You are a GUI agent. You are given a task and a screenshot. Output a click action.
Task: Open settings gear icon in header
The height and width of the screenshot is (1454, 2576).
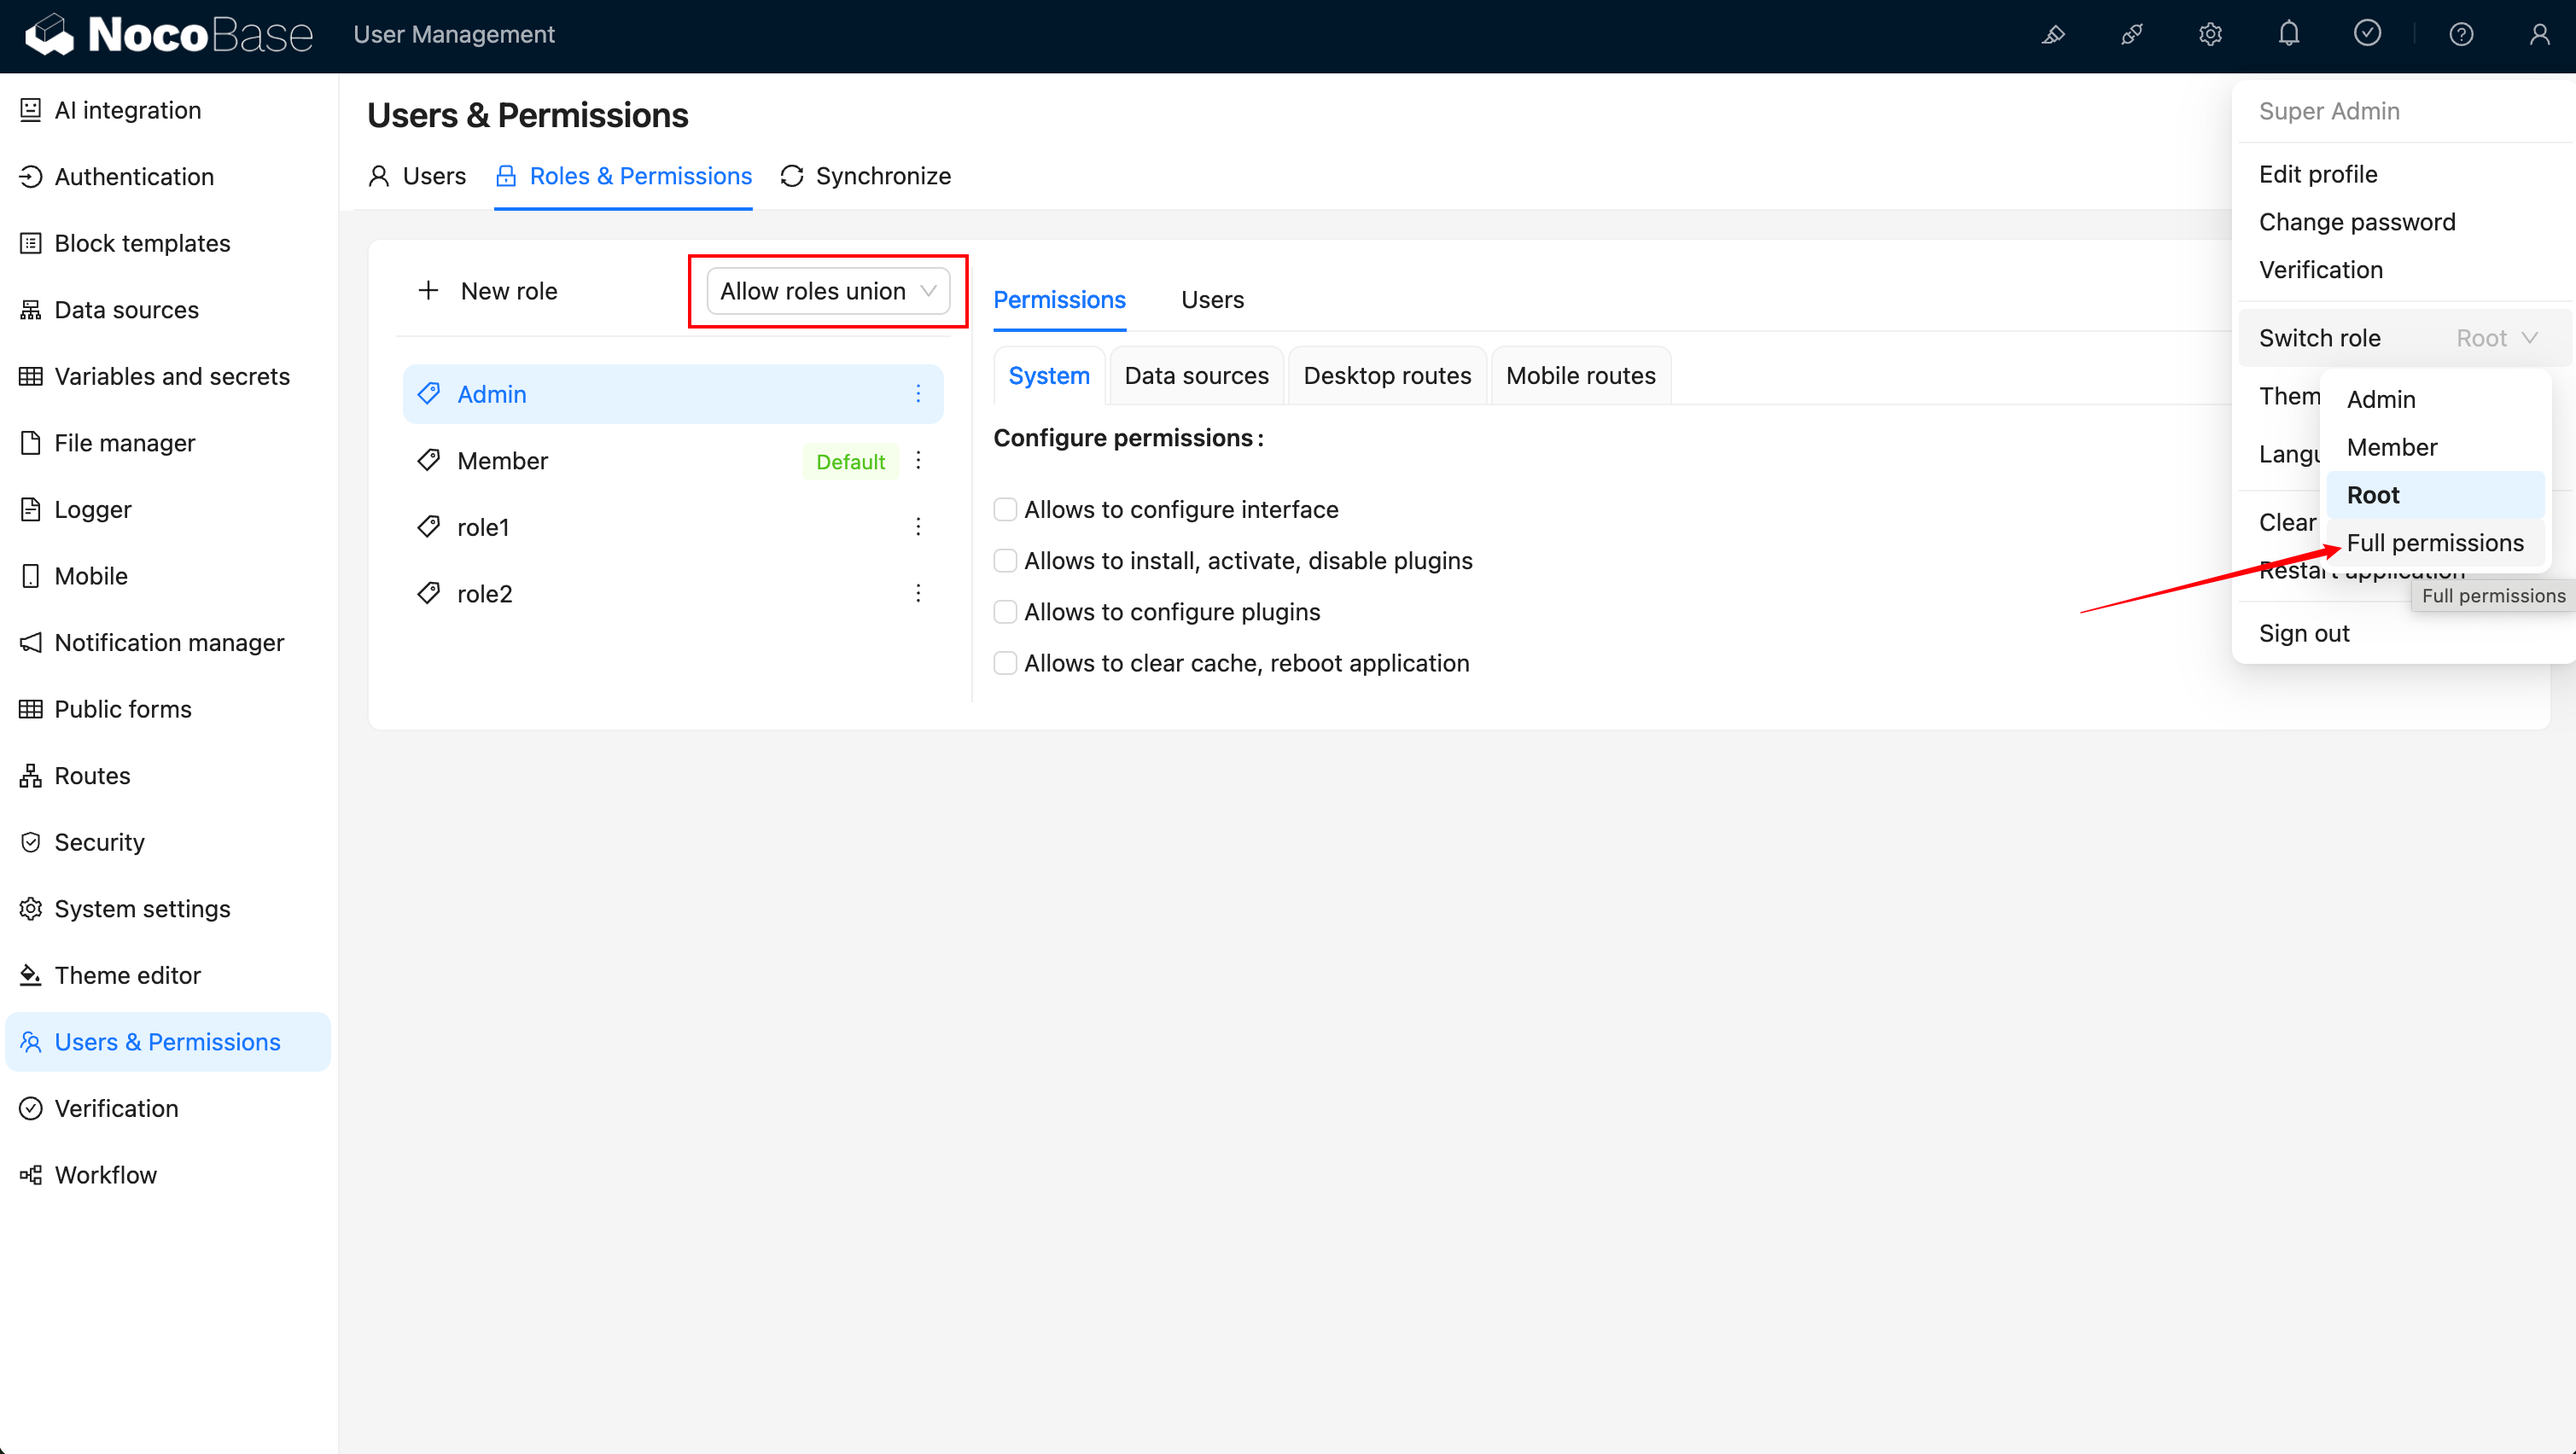pyautogui.click(x=2210, y=35)
